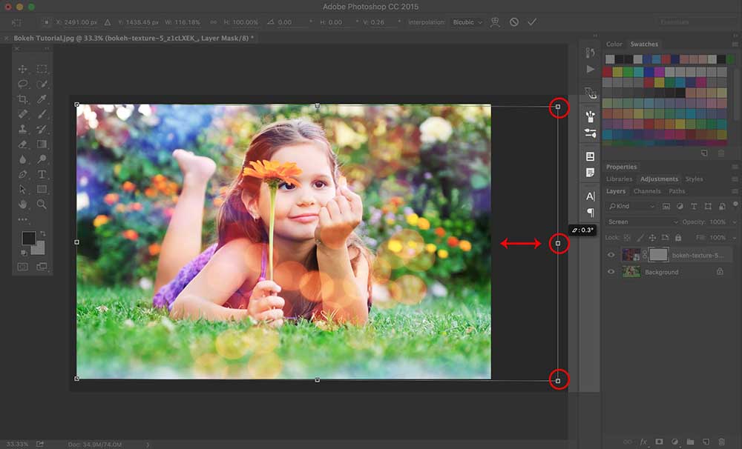Select the Dodge tool
742x449 pixels.
[x=42, y=159]
